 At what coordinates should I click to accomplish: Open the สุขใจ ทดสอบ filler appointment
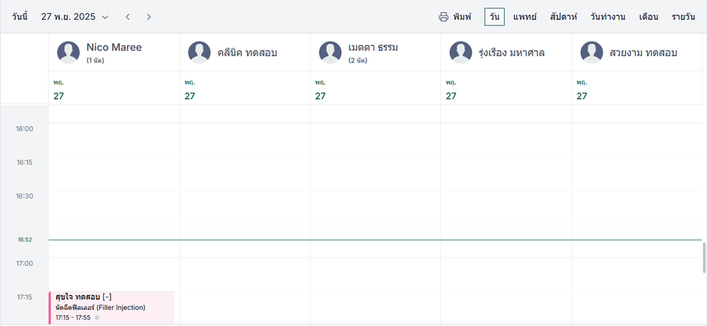click(111, 307)
